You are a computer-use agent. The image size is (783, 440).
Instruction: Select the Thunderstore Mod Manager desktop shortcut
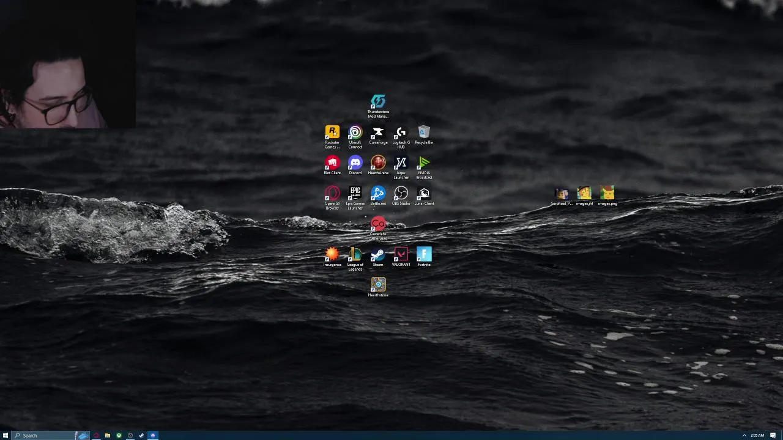378,105
